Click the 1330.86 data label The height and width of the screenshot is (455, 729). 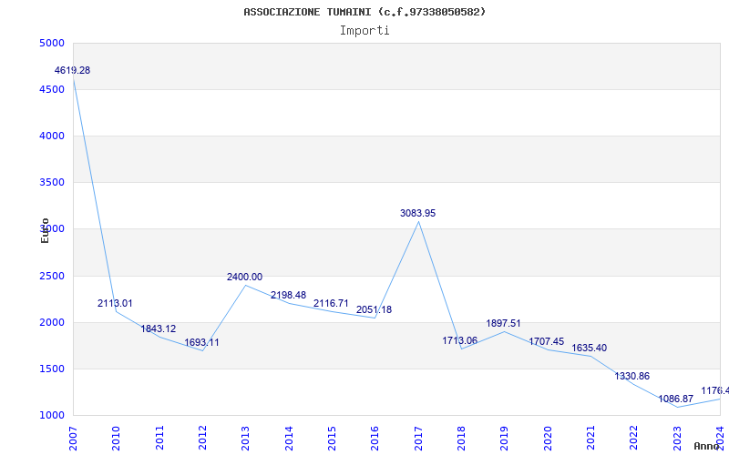click(x=632, y=376)
